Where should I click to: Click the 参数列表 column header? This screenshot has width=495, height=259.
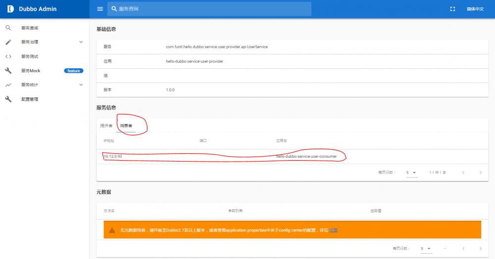[x=236, y=211]
